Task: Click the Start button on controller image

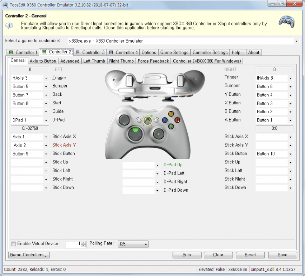Action: click(x=156, y=120)
